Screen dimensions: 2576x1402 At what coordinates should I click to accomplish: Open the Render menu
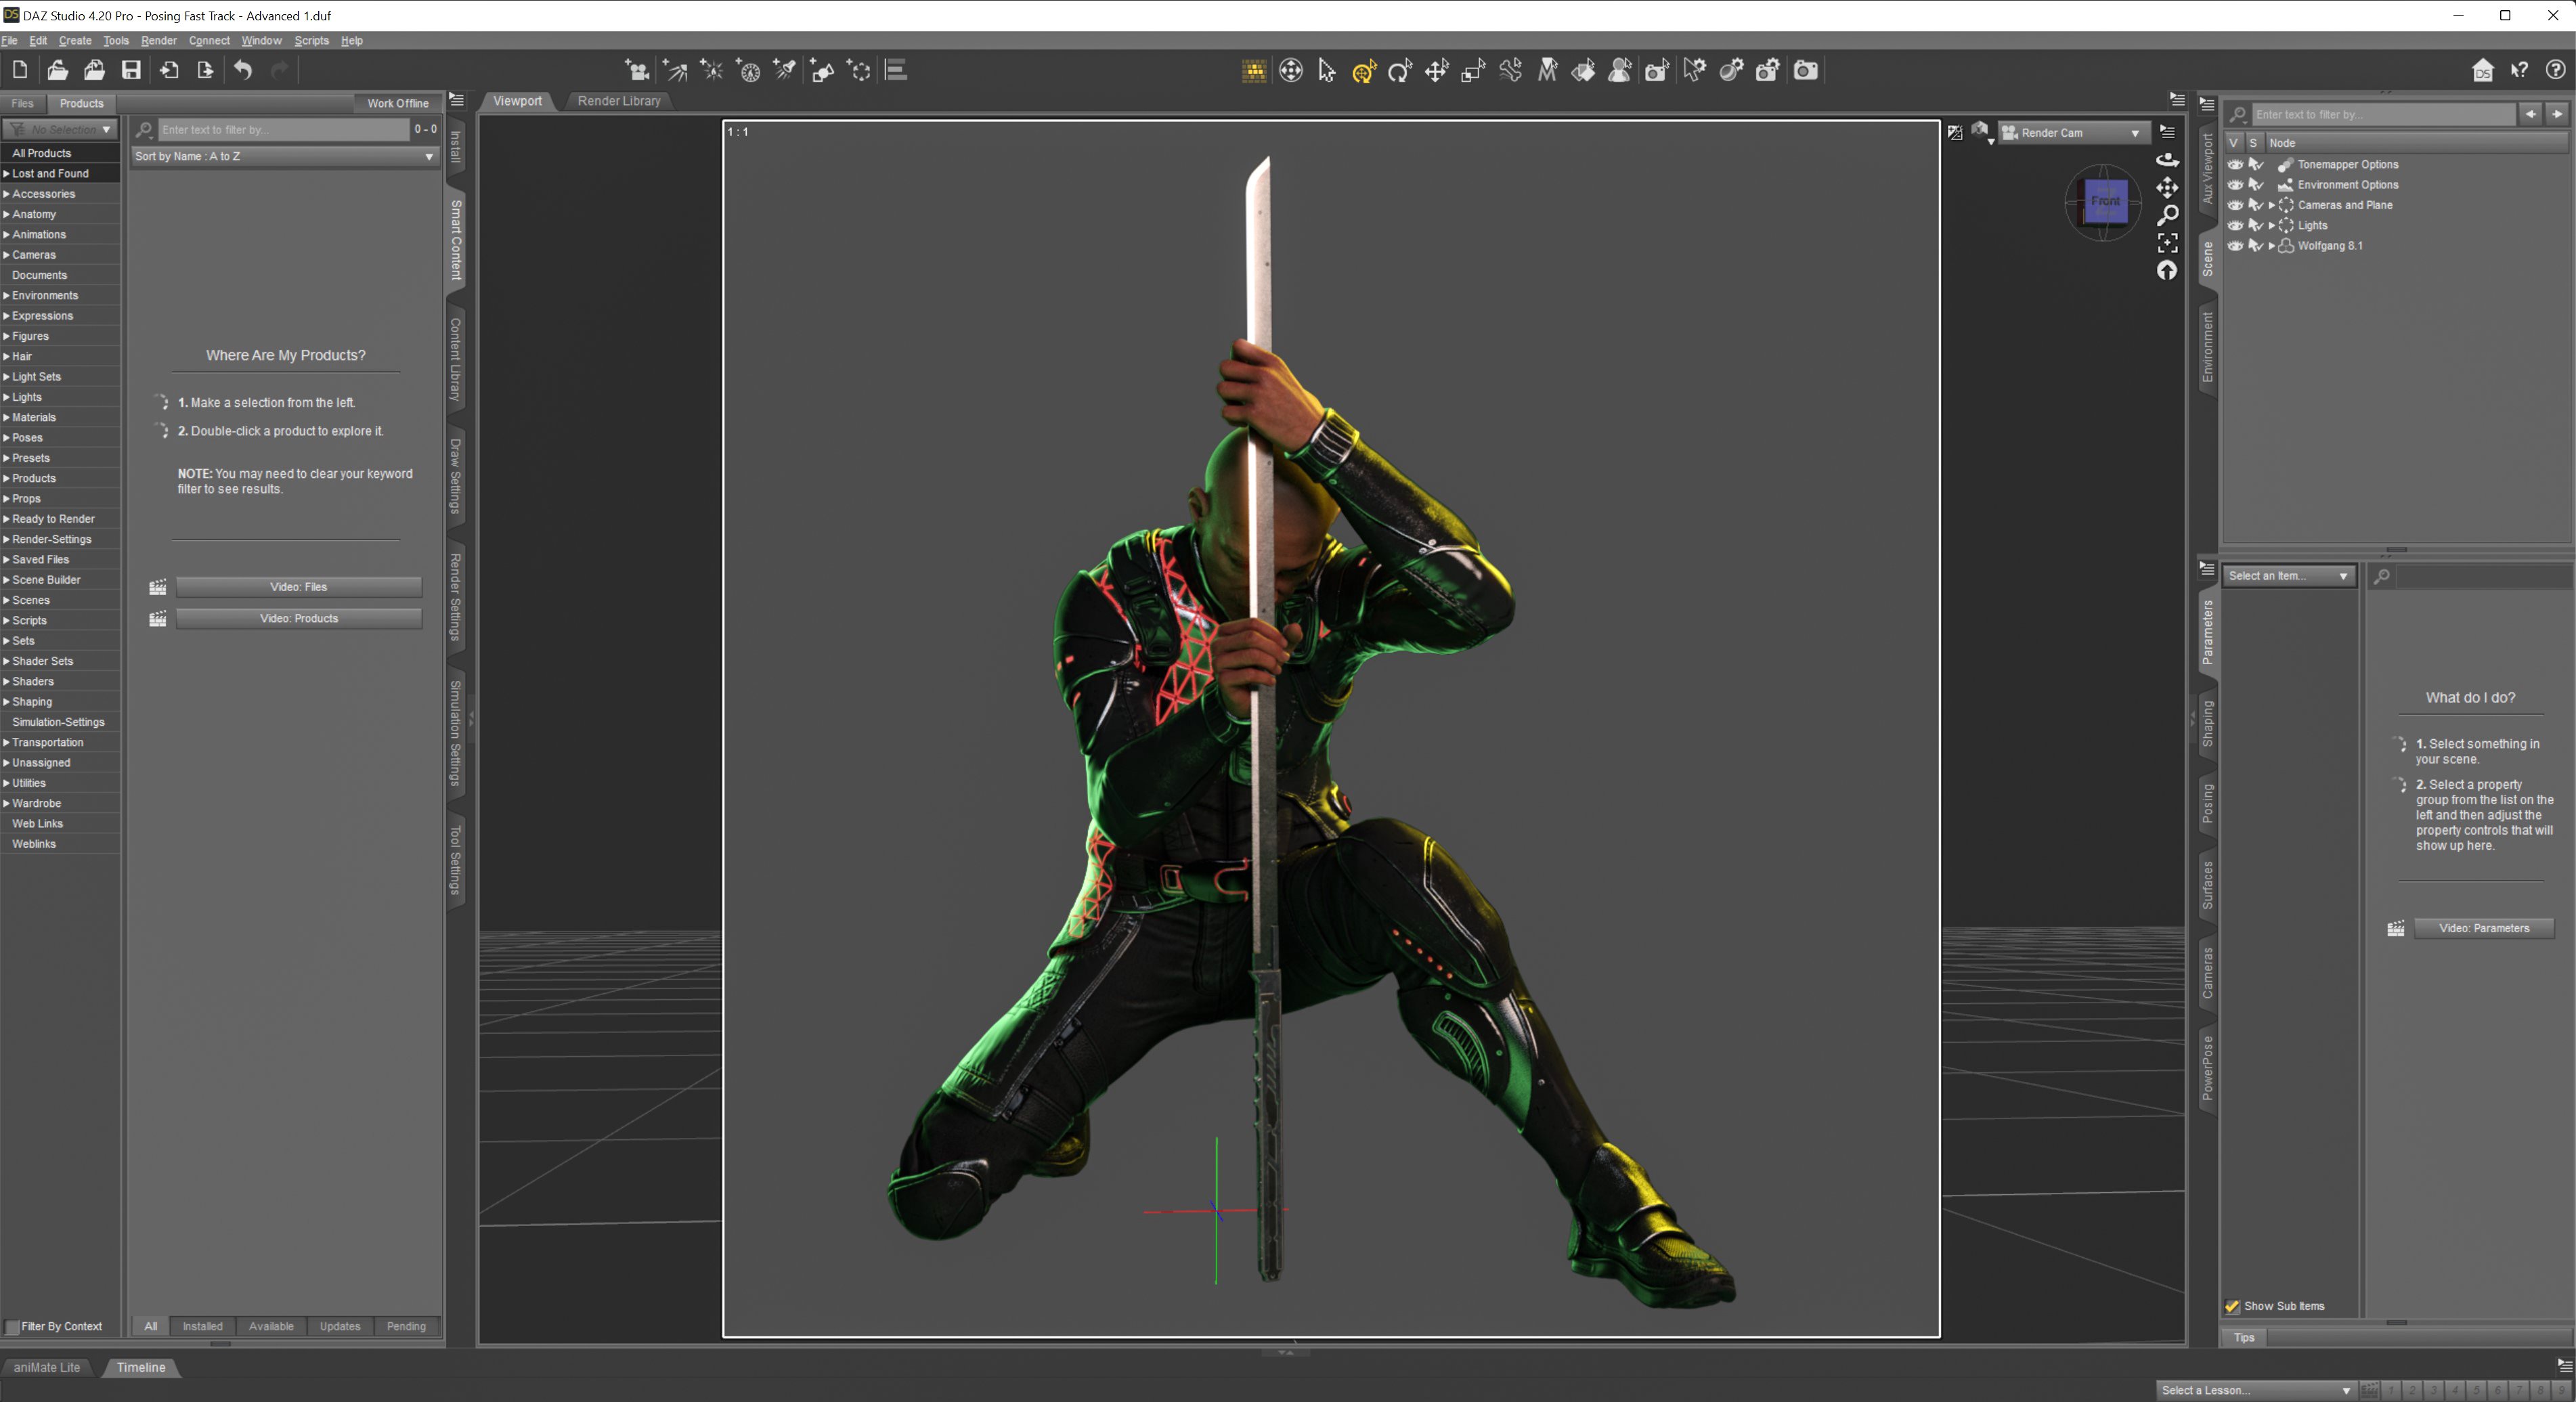[x=158, y=41]
